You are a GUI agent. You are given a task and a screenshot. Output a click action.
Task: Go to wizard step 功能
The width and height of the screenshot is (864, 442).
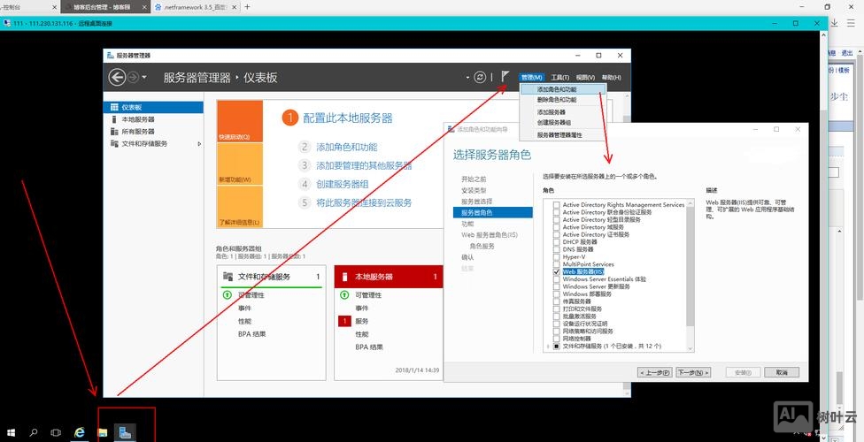(x=467, y=224)
